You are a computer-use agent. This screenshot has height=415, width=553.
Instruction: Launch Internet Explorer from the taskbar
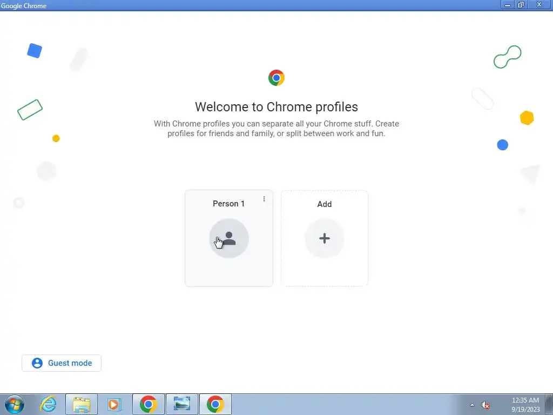point(48,404)
